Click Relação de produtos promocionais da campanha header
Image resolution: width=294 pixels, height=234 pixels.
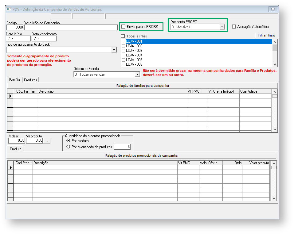(x=141, y=155)
